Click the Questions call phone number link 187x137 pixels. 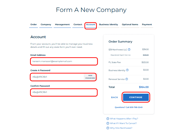pos(128,107)
